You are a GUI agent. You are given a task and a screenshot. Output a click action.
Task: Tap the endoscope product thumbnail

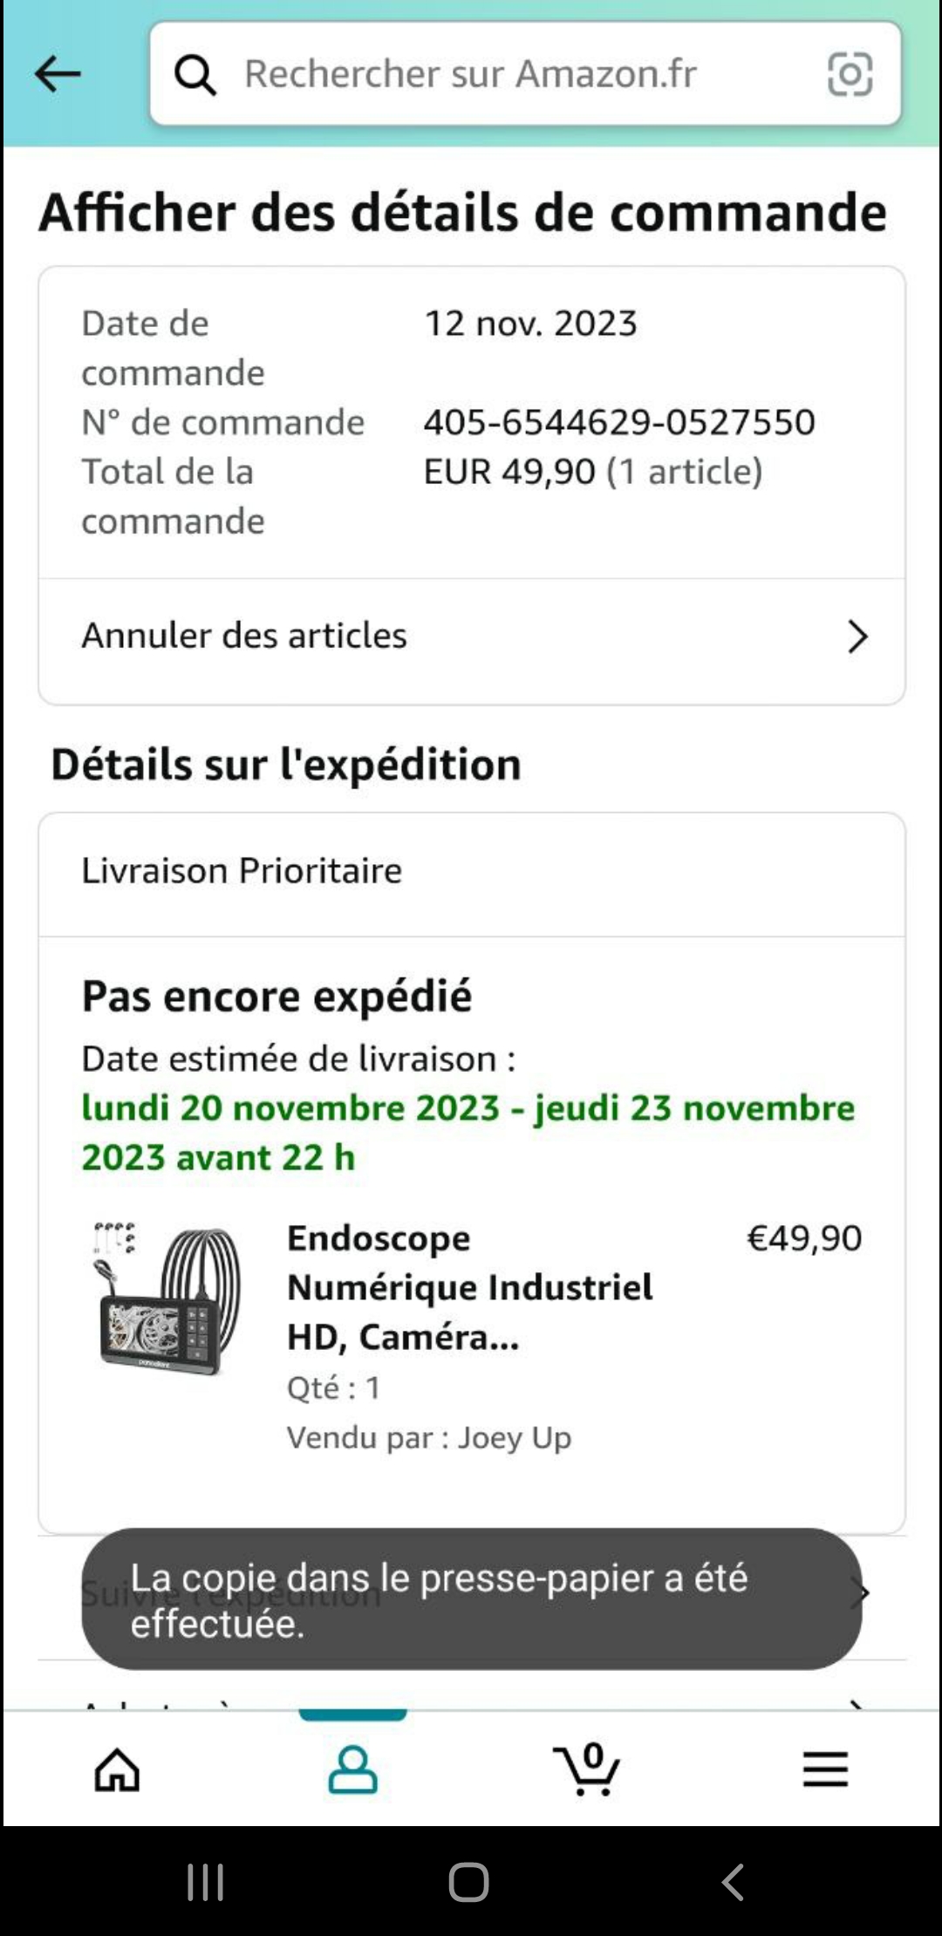tap(167, 1298)
